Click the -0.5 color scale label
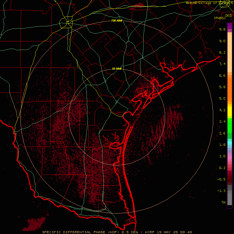Viewport: 234px width, 234px height. 221,179
